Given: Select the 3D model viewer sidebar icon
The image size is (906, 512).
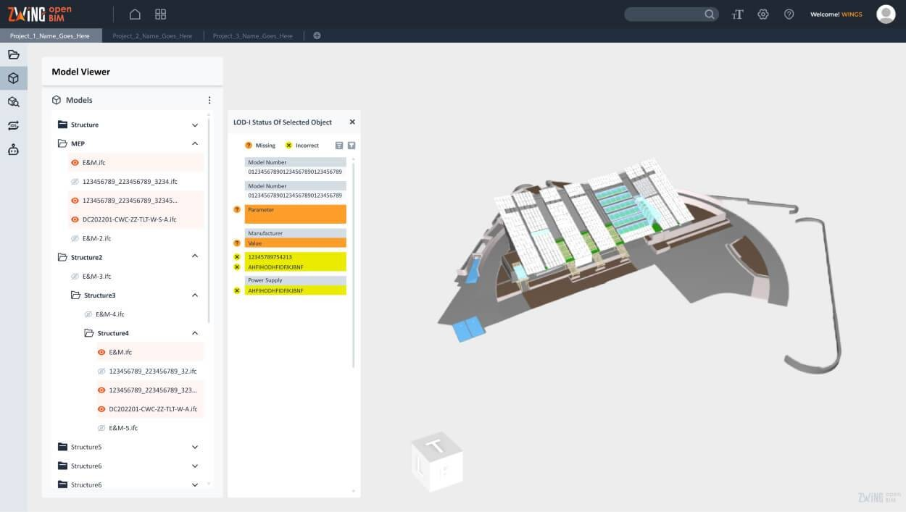Looking at the screenshot, I should click(13, 78).
